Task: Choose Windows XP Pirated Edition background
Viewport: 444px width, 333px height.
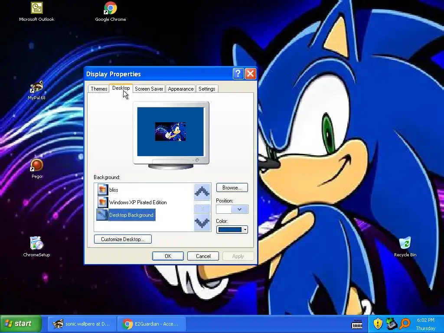Action: [x=138, y=202]
